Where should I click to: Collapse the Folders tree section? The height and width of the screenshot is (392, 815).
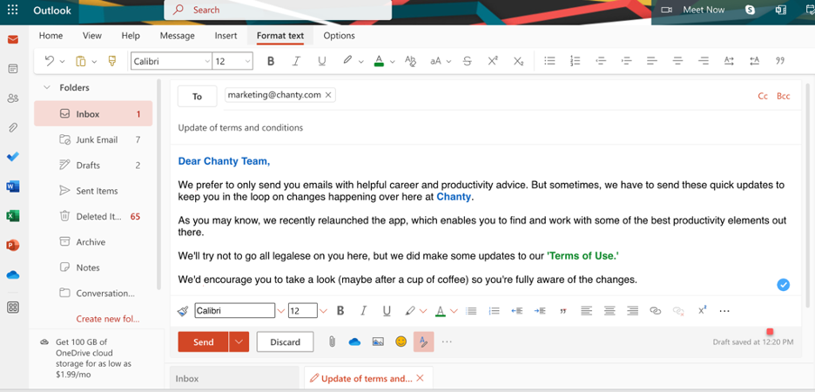pyautogui.click(x=48, y=88)
